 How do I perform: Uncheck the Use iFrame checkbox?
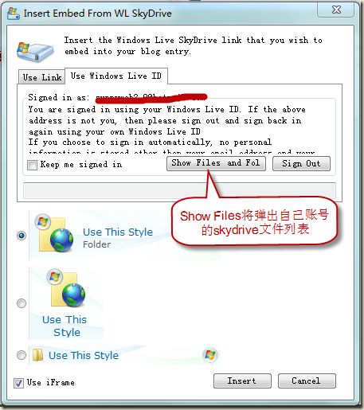click(x=18, y=383)
